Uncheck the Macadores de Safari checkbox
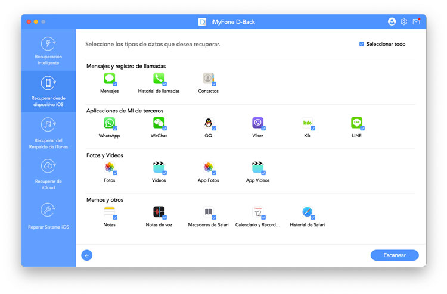The height and width of the screenshot is (294, 447). click(x=214, y=217)
